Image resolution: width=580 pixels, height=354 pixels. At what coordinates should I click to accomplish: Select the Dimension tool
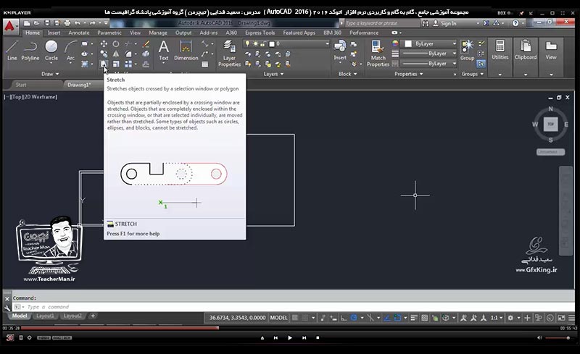click(x=186, y=51)
